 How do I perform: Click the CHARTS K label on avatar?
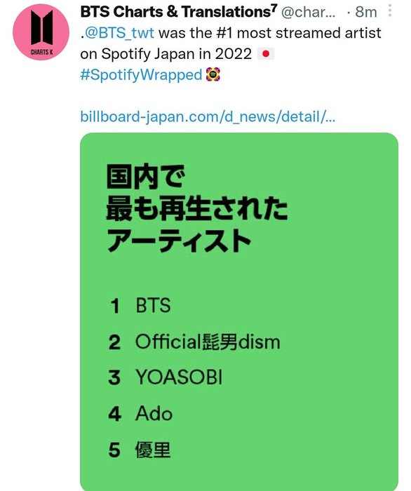click(x=41, y=53)
